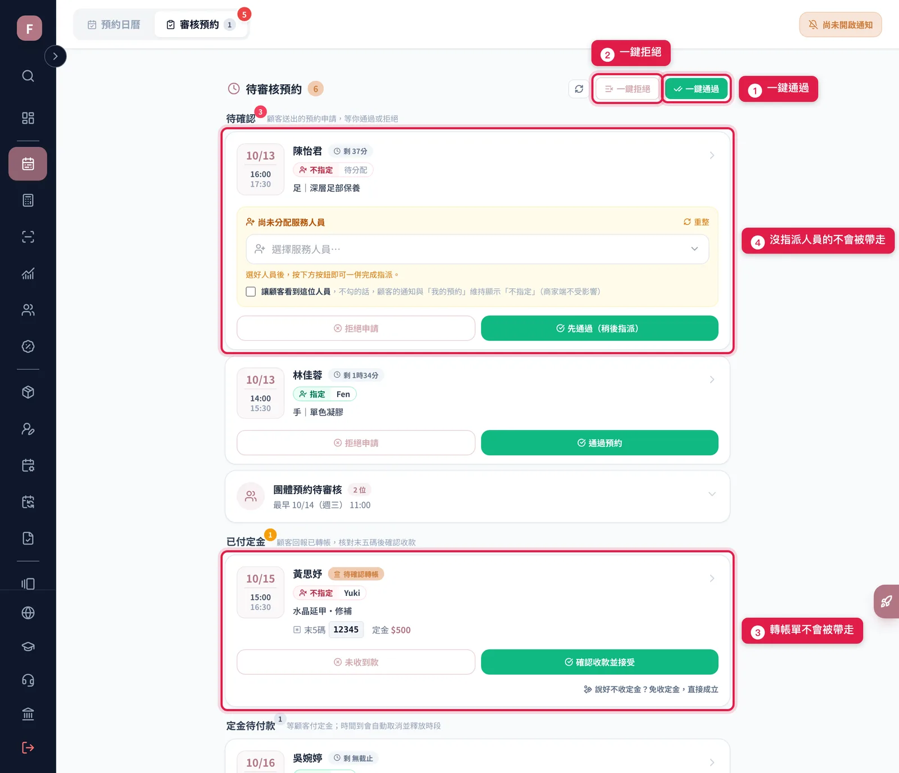Click the 12345 transfer code value
The width and height of the screenshot is (899, 773).
[x=346, y=630]
